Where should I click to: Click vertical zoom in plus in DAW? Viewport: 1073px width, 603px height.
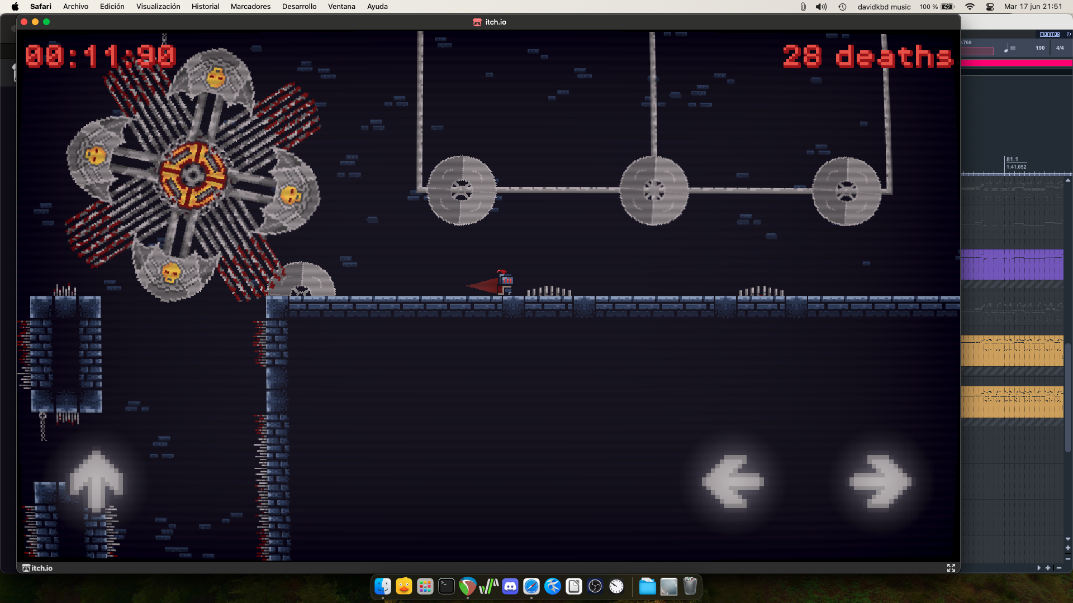point(1068,548)
